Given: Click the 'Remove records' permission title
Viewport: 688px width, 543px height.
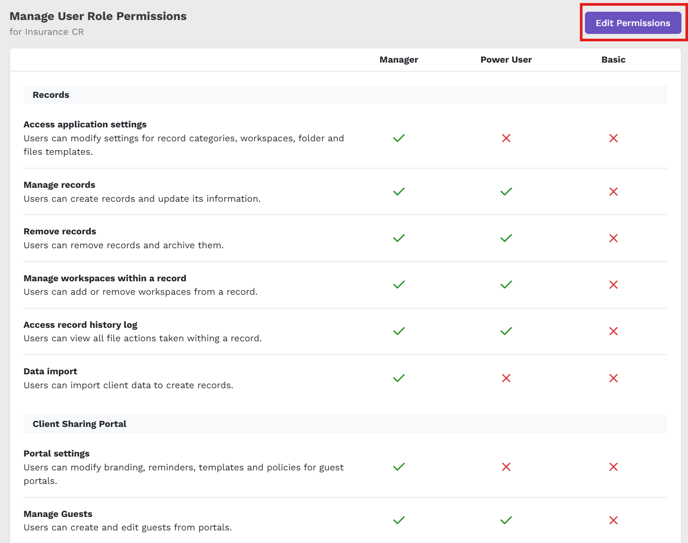Looking at the screenshot, I should [60, 231].
